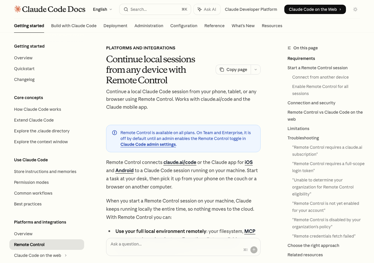
Task: Type in the Ask a question field
Action: (175, 244)
